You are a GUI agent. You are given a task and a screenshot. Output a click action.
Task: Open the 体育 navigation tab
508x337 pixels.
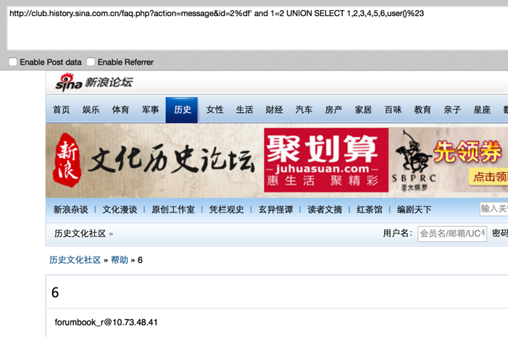[x=120, y=110]
